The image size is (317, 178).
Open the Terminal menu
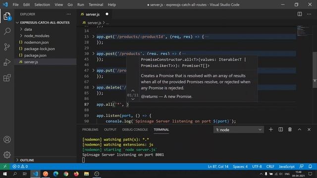click(96, 4)
